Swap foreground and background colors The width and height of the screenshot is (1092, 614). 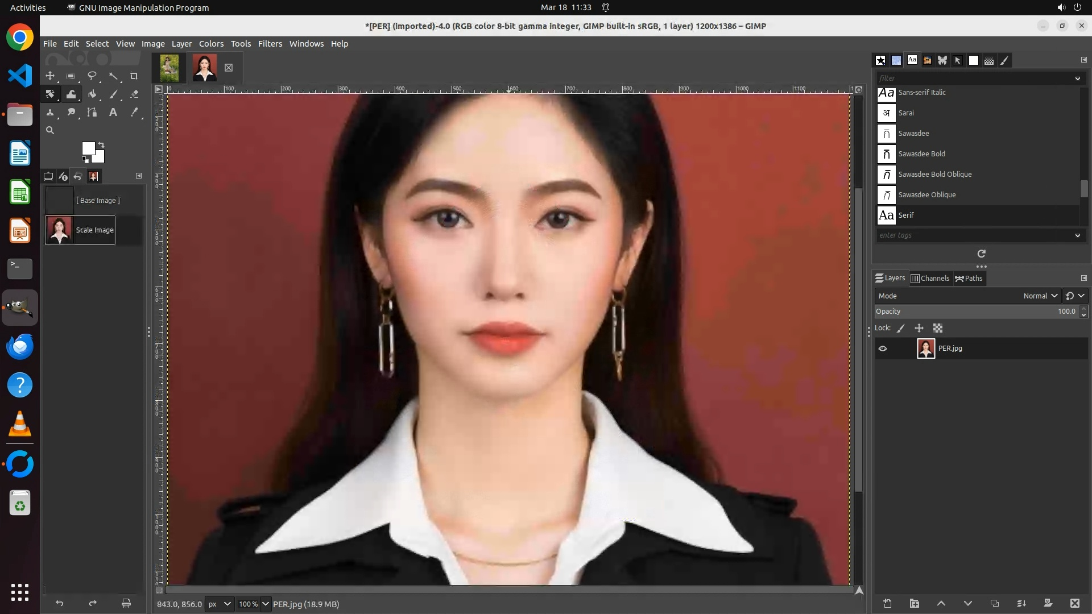[101, 145]
